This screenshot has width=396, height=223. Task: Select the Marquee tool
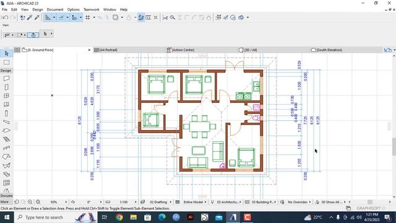point(7,62)
